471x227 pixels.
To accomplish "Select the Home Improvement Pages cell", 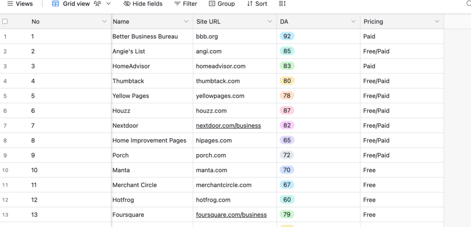I will click(x=152, y=140).
